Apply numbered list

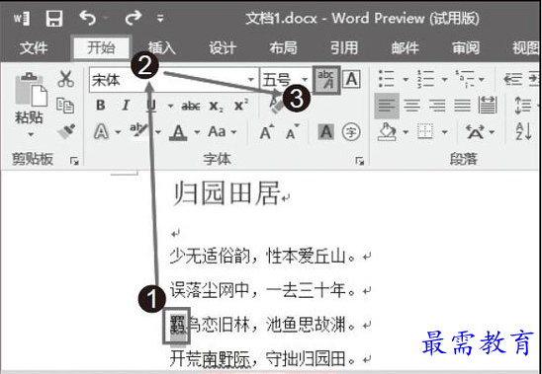click(425, 79)
